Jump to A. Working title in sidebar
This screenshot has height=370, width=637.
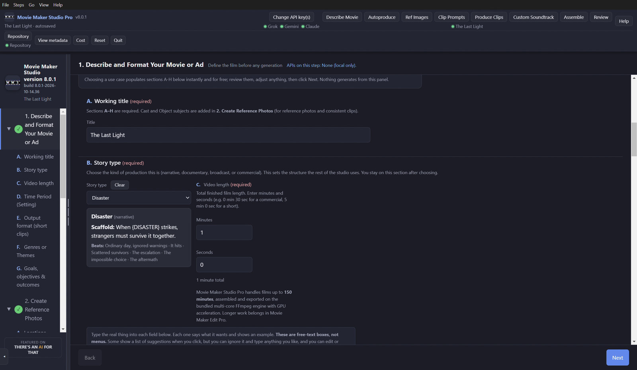(x=35, y=157)
